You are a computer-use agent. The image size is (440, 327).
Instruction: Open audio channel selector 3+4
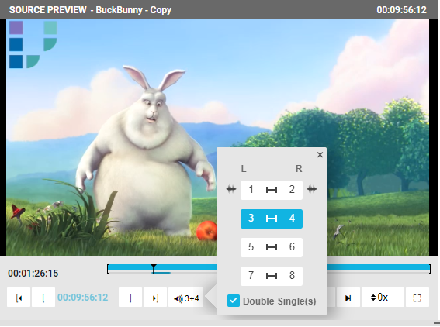185,298
